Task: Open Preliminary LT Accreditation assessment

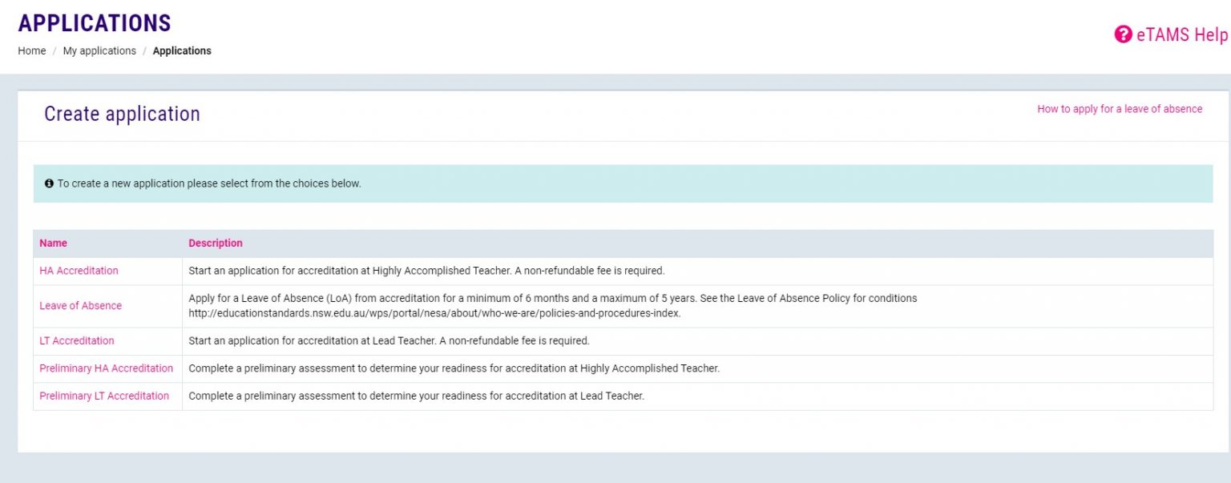Action: 104,396
